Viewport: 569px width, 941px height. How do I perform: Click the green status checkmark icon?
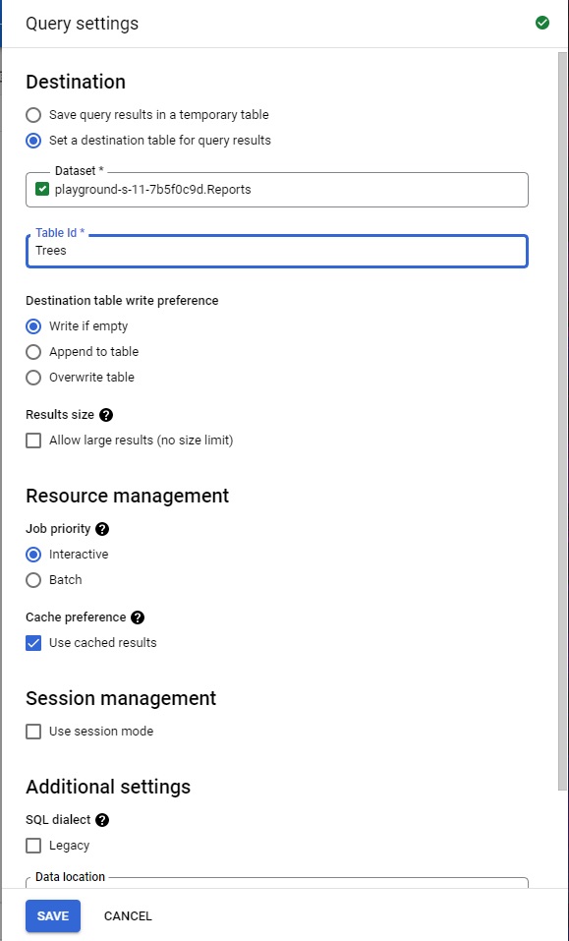pyautogui.click(x=542, y=24)
